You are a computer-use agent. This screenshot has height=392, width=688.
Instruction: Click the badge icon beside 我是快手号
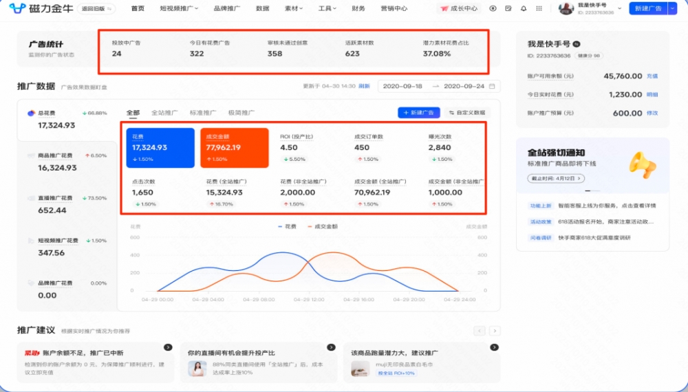coord(577,44)
